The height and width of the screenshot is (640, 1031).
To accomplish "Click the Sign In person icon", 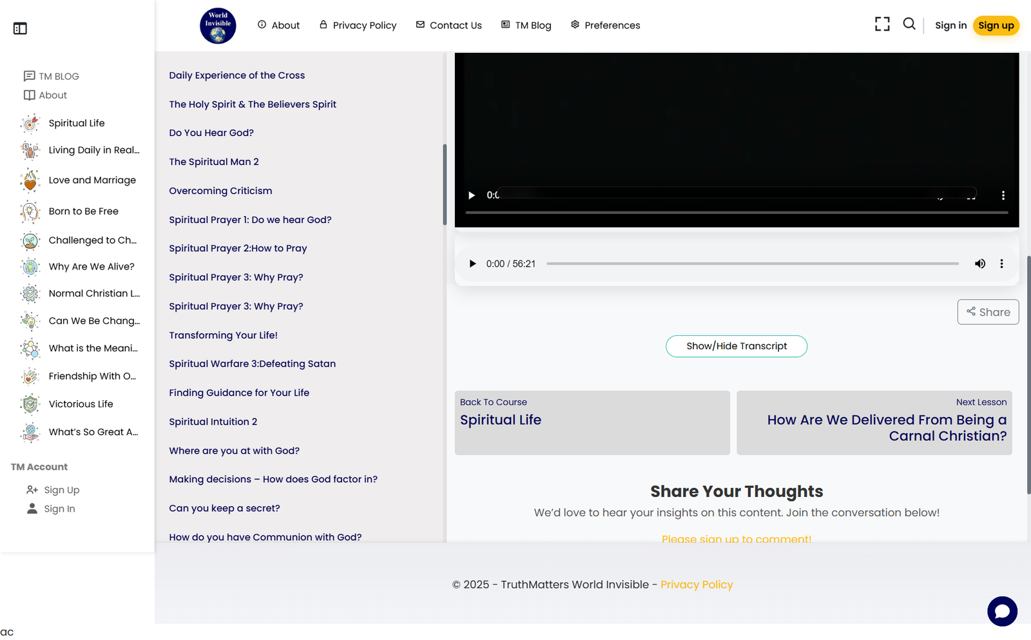I will [32, 509].
